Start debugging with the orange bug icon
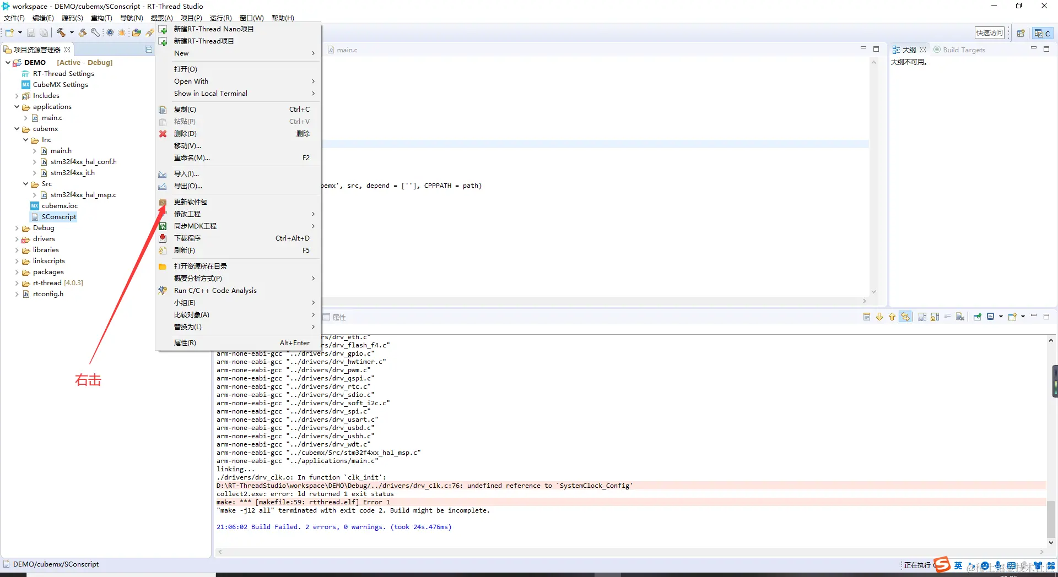This screenshot has height=577, width=1058. pos(122,32)
